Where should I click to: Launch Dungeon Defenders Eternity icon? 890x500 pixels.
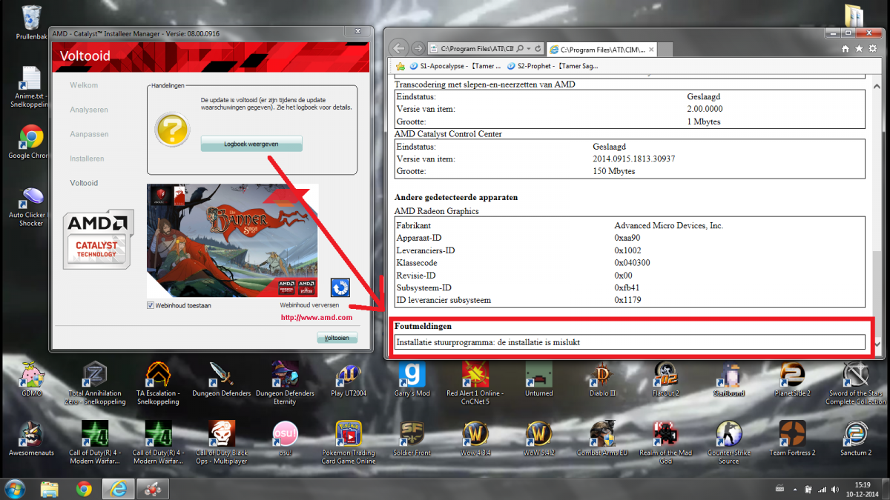(x=285, y=383)
